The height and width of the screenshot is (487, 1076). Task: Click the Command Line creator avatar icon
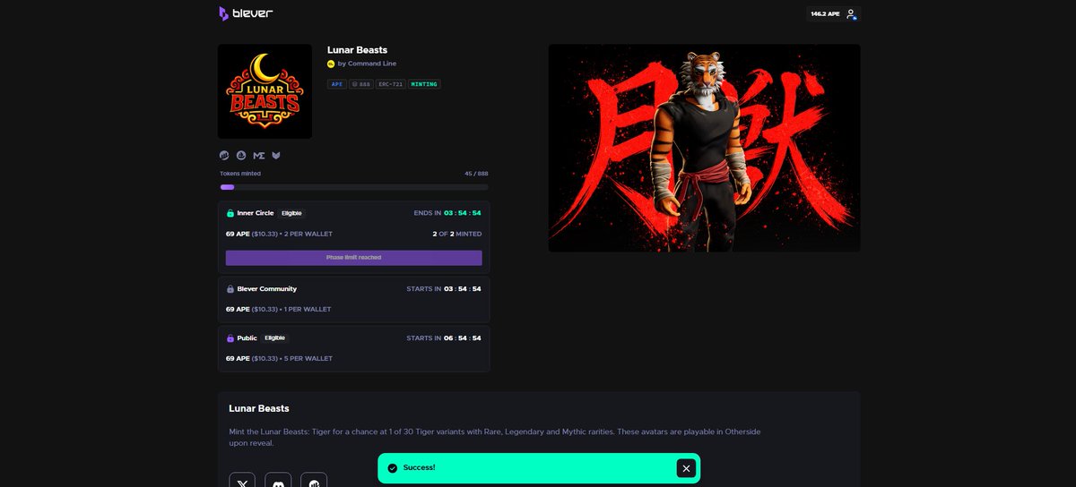click(331, 64)
